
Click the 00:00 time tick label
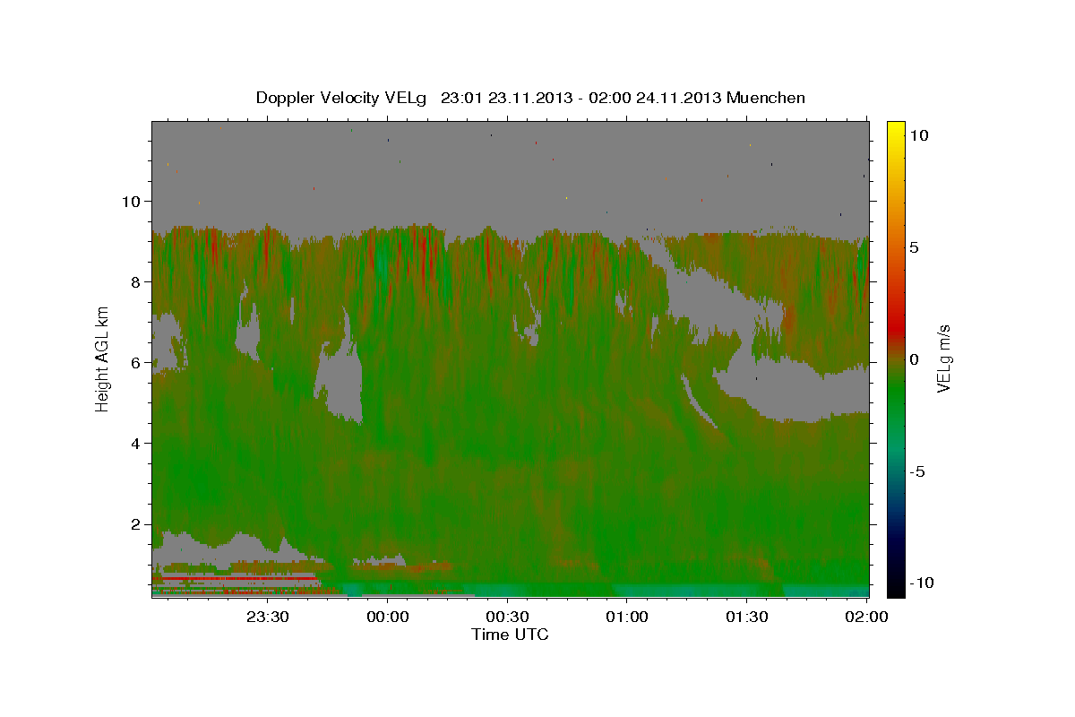pos(389,617)
